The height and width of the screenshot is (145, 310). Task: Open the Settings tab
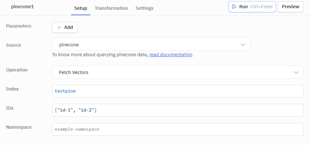click(144, 8)
